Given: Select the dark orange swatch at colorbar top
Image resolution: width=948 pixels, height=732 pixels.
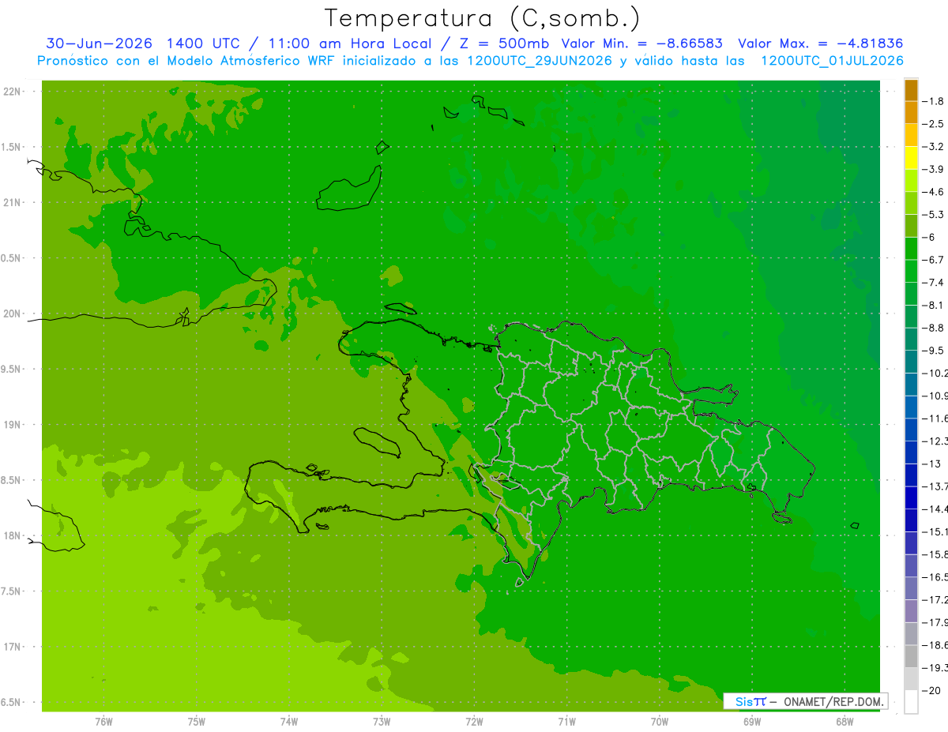Looking at the screenshot, I should [x=911, y=90].
